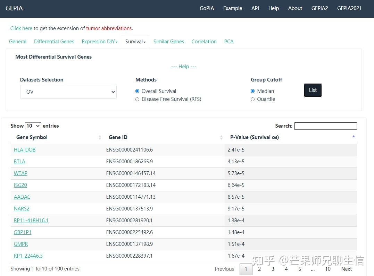The width and height of the screenshot is (374, 276).
Task: Choose Disease Free Survival (RFS) option
Action: click(138, 99)
